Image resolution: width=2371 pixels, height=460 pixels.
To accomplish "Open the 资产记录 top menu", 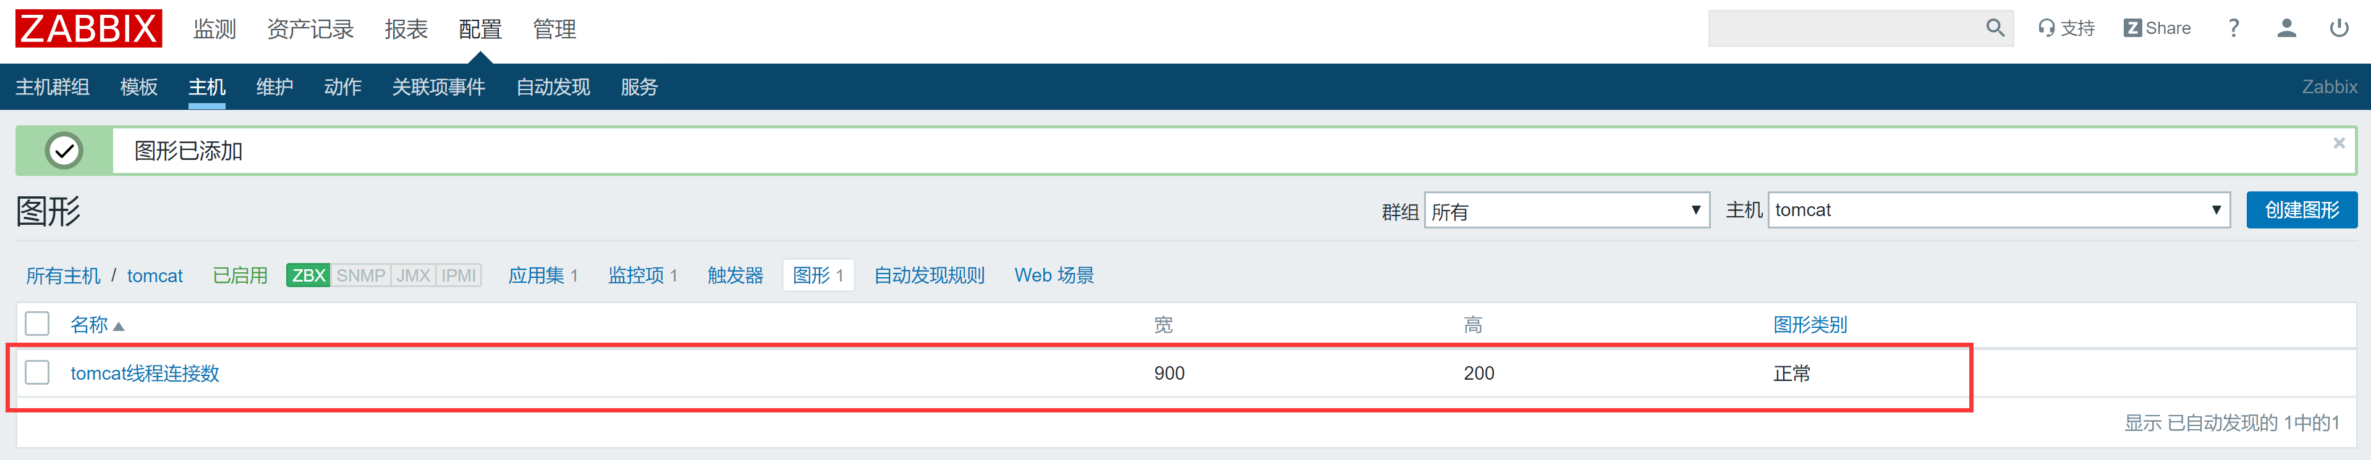I will pyautogui.click(x=310, y=30).
